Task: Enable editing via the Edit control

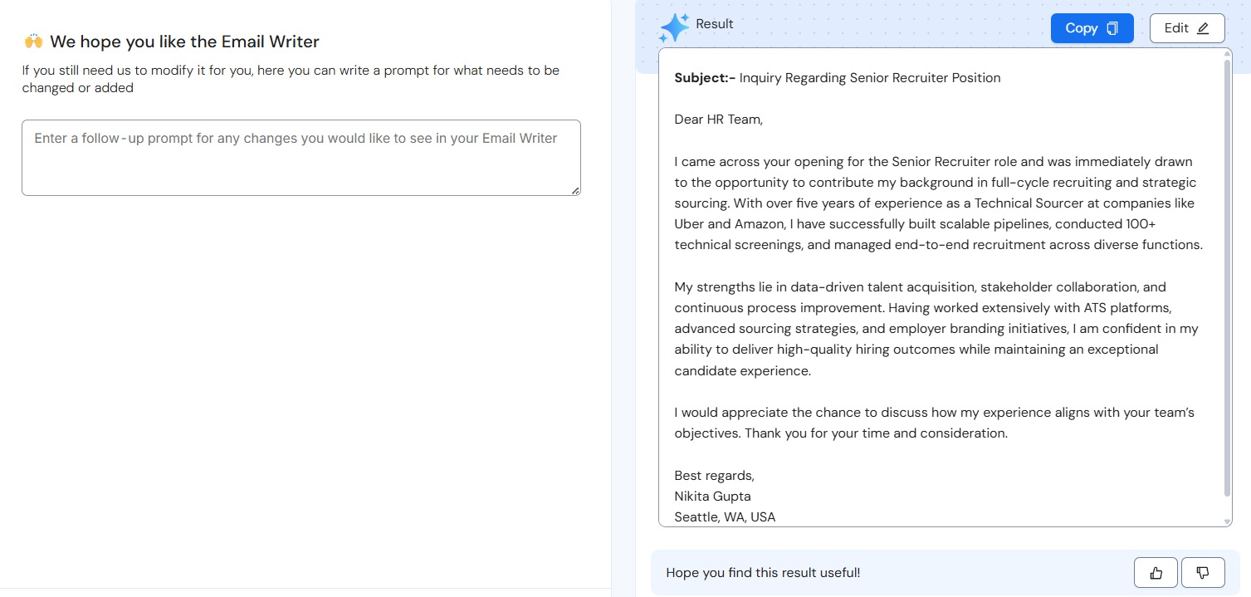Action: pos(1185,27)
